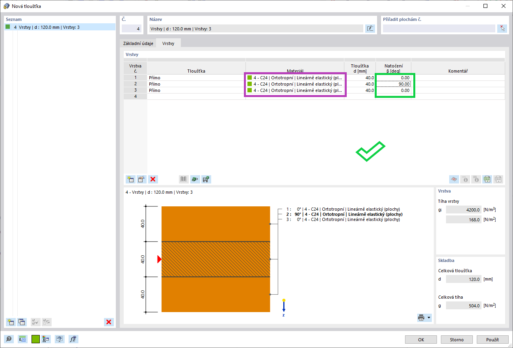Export layers table to Excel icon

487,179
